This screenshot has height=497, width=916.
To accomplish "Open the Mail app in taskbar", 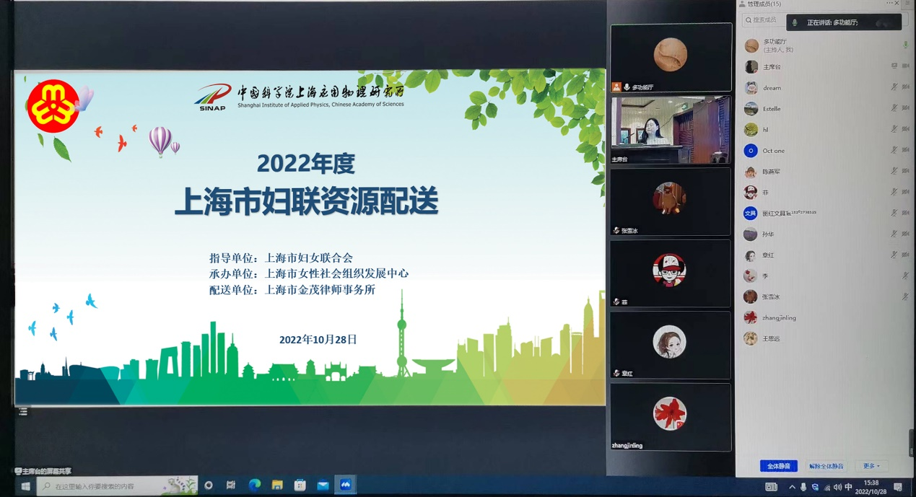I will [323, 485].
